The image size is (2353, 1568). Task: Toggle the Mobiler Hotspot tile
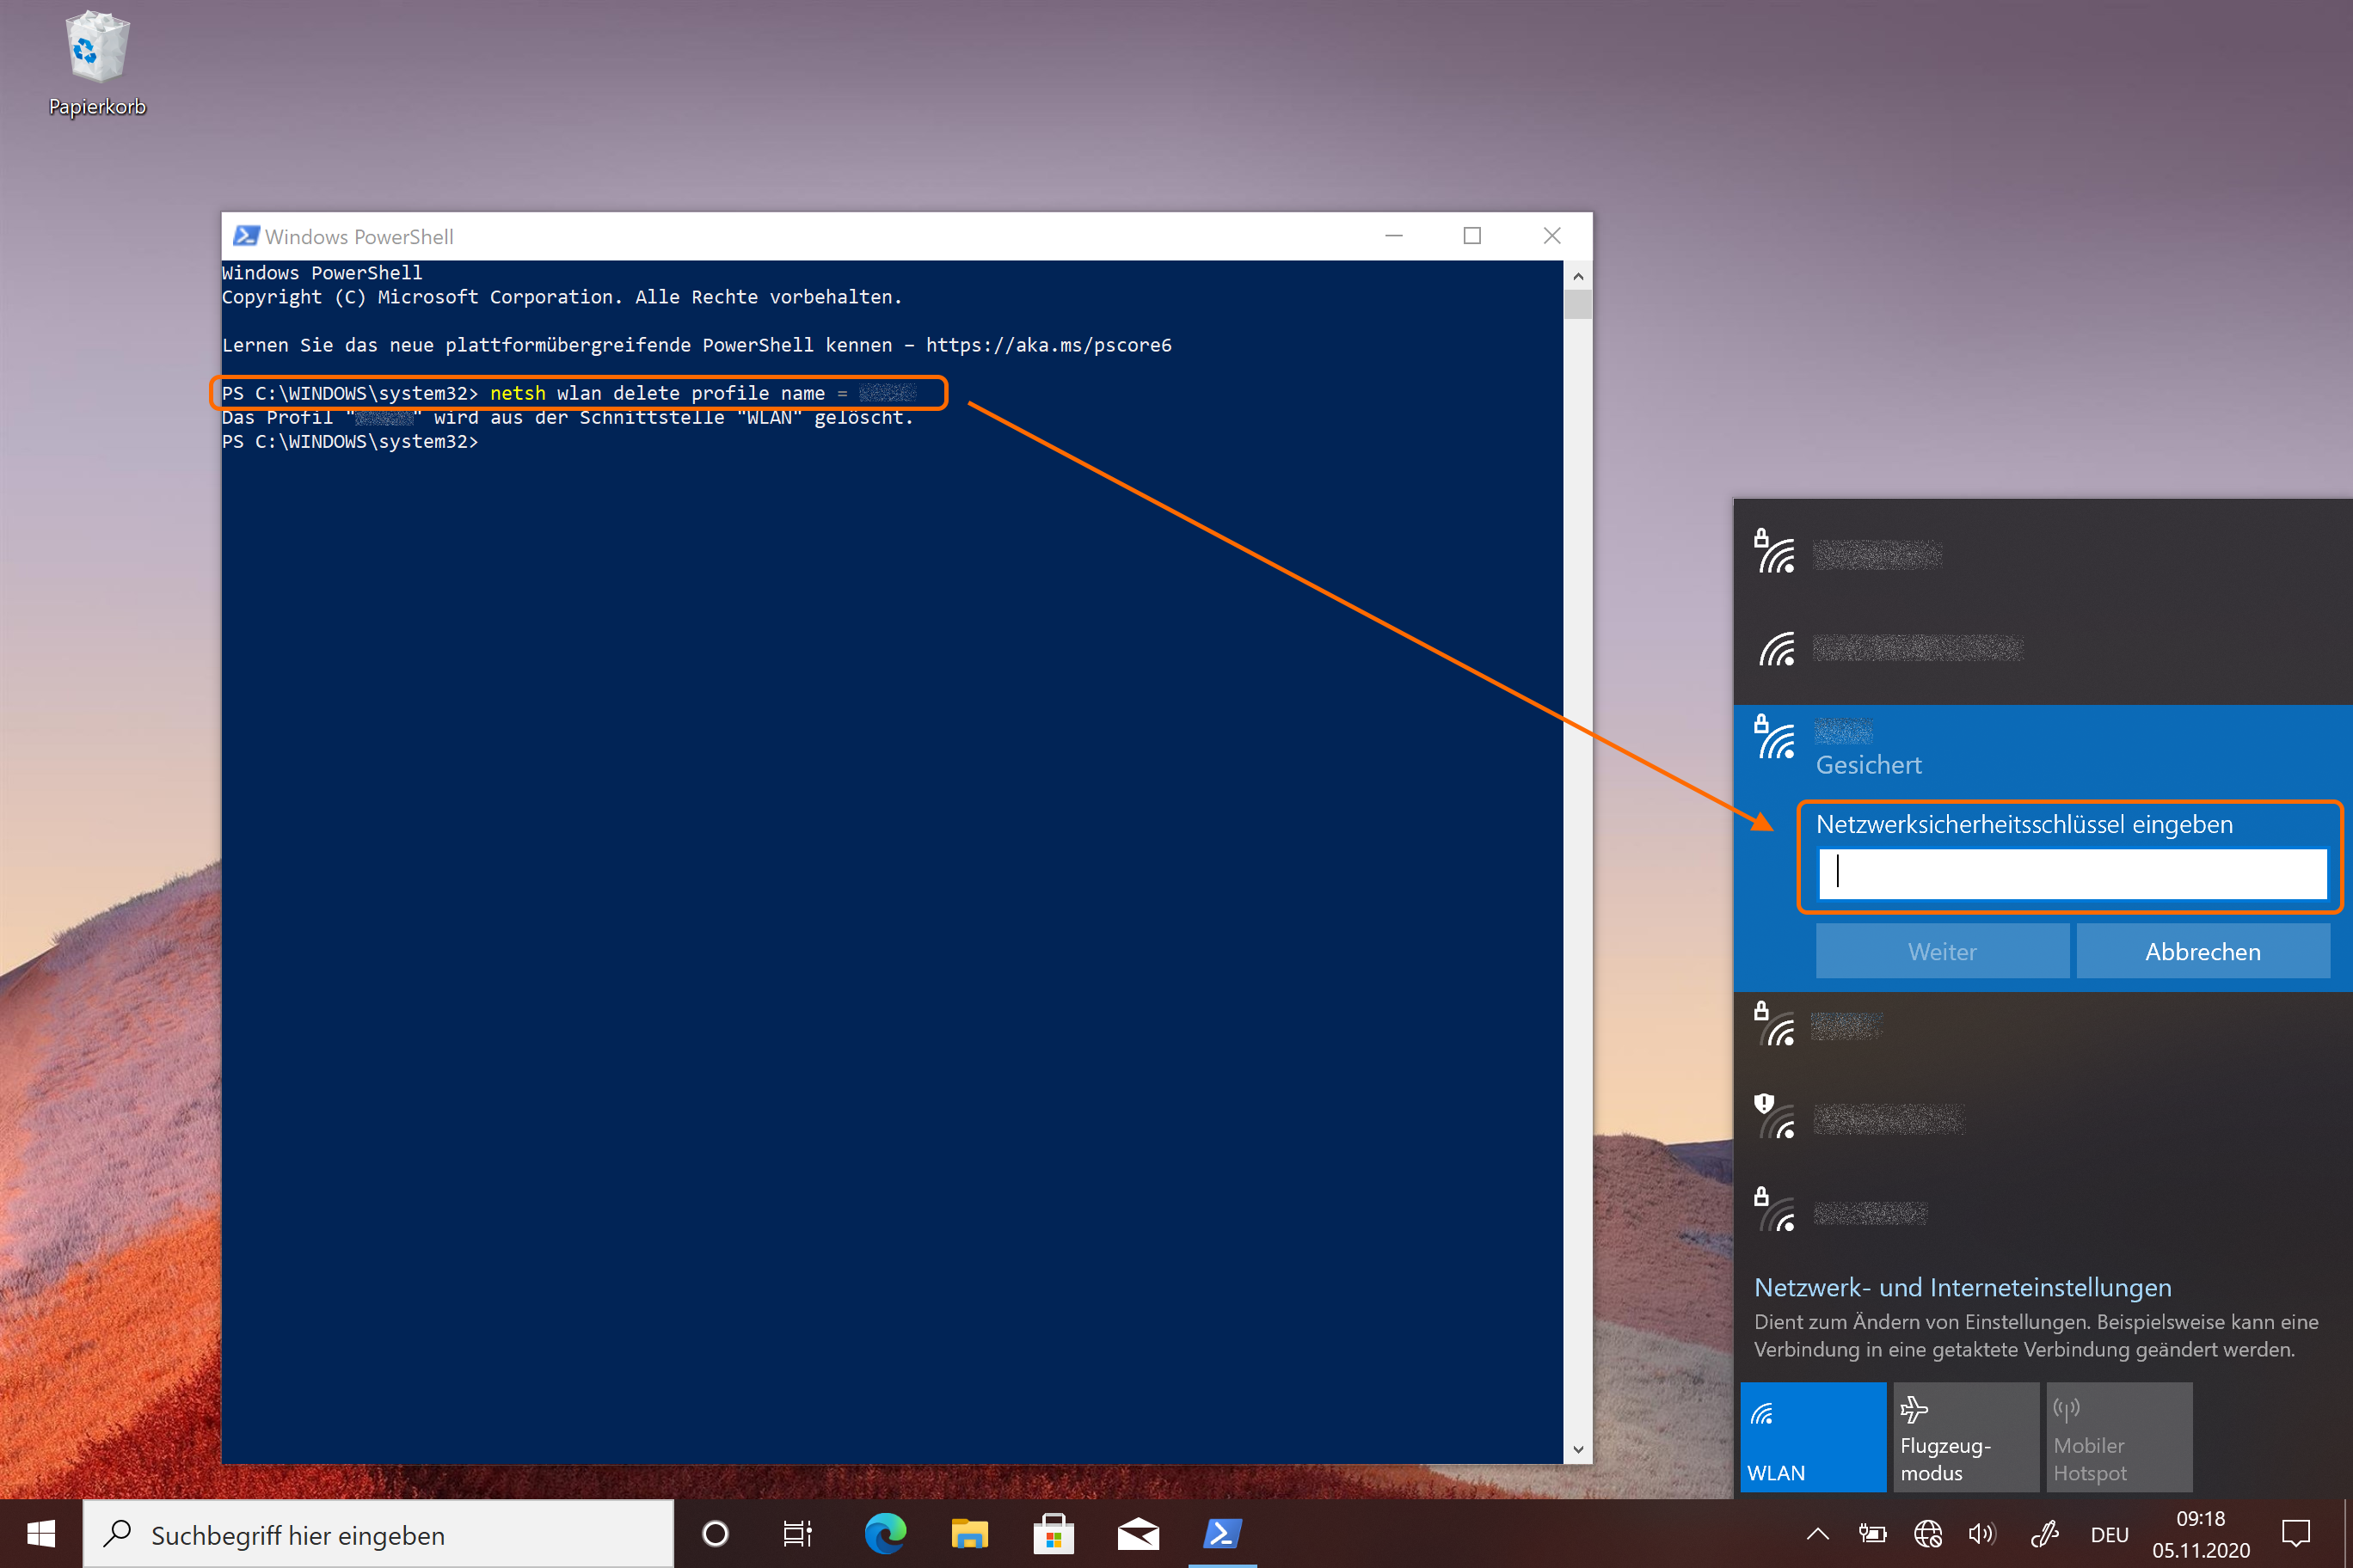click(x=2118, y=1437)
